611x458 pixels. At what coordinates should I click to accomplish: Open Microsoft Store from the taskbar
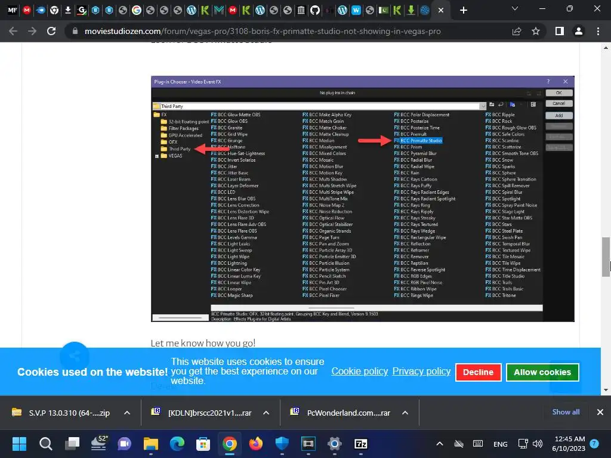click(203, 444)
